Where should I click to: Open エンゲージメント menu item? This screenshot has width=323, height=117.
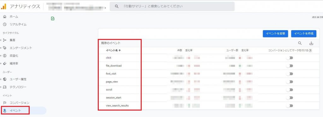21,48
